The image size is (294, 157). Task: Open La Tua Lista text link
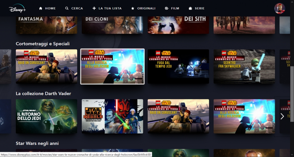[x=110, y=8]
